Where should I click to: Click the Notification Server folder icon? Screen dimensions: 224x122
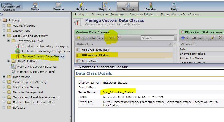[9, 87]
